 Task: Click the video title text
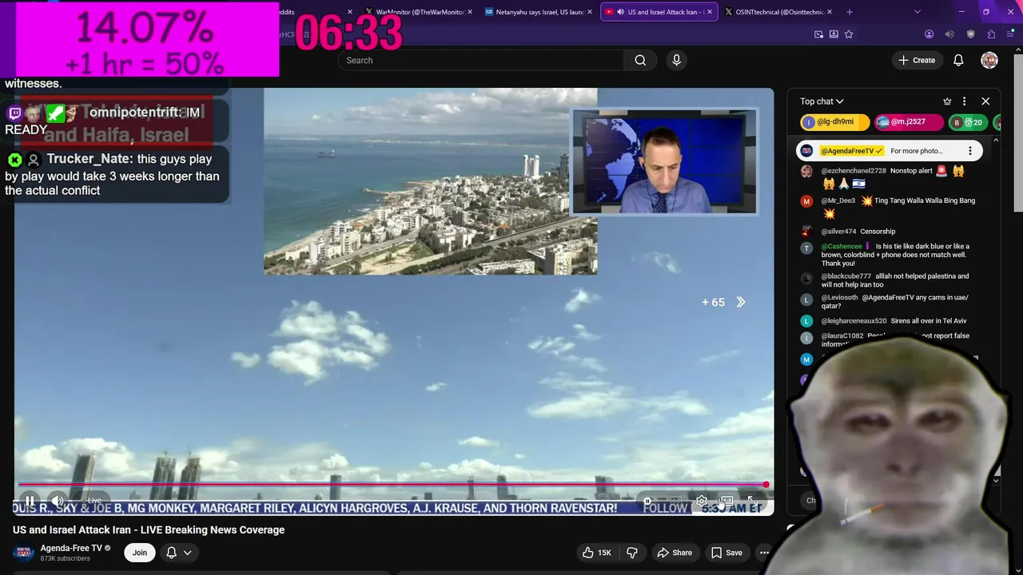pos(149,529)
